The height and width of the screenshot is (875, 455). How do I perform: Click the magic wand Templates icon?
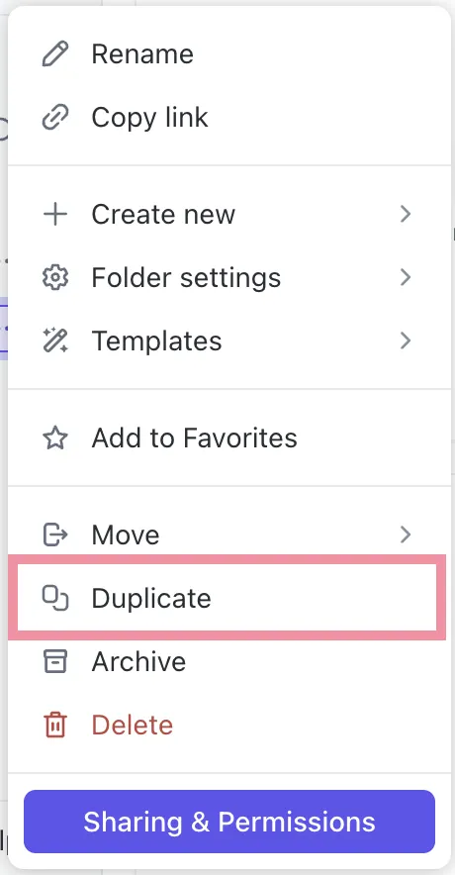[x=55, y=340]
